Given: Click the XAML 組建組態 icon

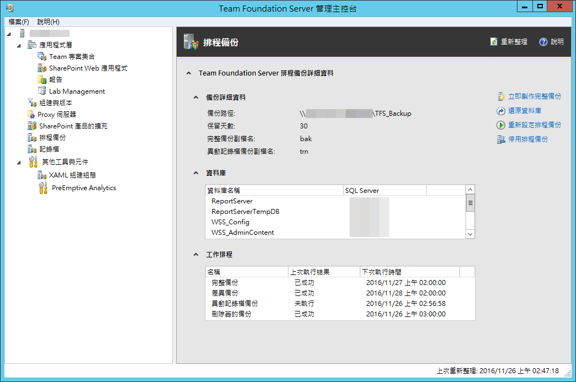Looking at the screenshot, I should (42, 175).
